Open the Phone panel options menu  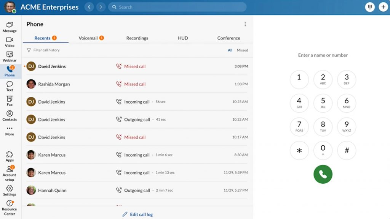(245, 24)
